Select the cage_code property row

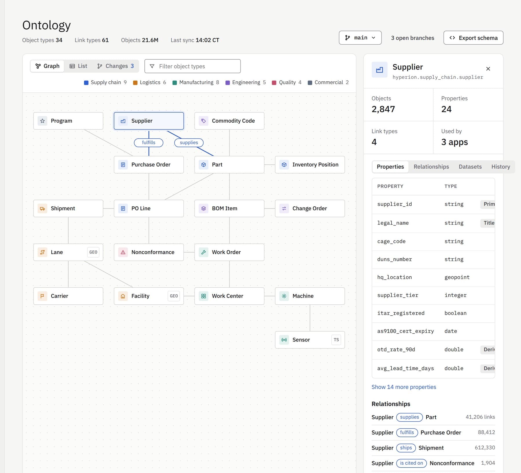(433, 241)
